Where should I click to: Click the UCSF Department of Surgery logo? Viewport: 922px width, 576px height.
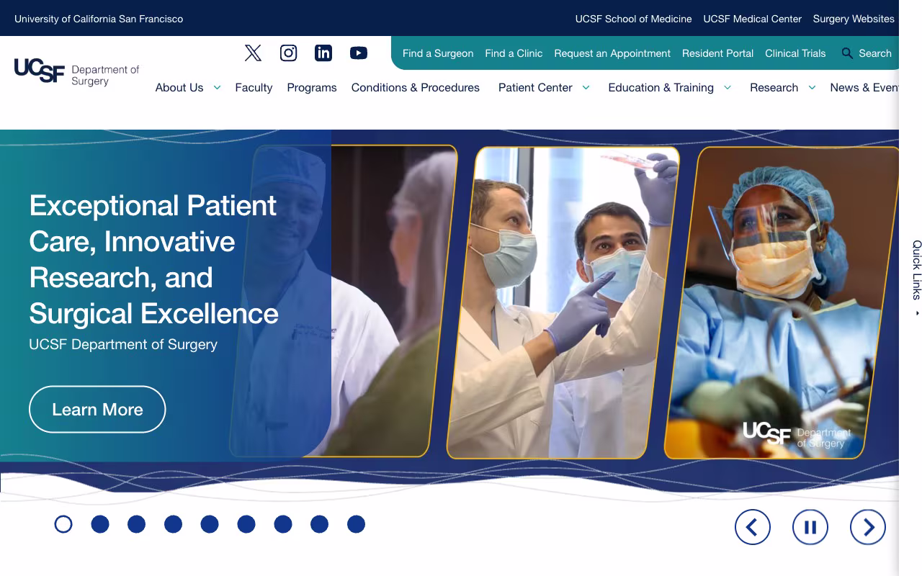coord(77,71)
